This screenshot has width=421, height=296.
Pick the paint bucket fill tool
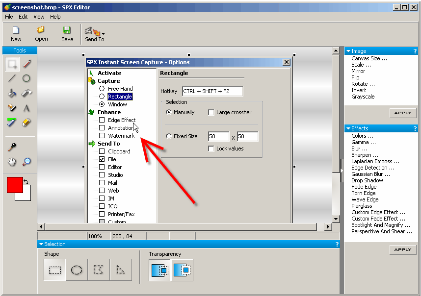tap(12, 93)
